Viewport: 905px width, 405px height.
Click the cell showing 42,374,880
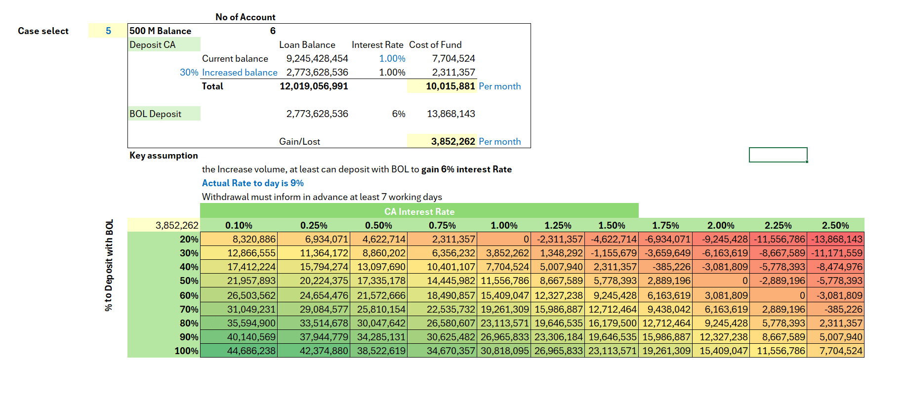coord(314,351)
